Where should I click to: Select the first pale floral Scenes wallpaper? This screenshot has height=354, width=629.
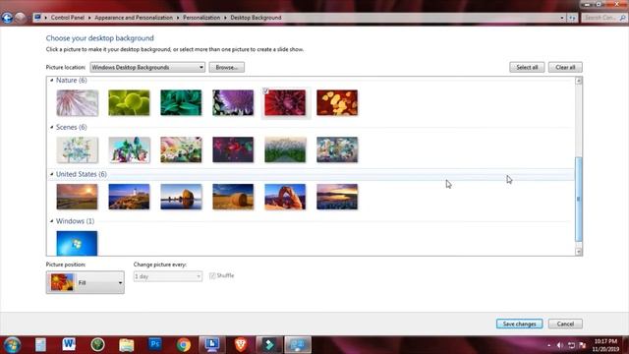pyautogui.click(x=77, y=149)
